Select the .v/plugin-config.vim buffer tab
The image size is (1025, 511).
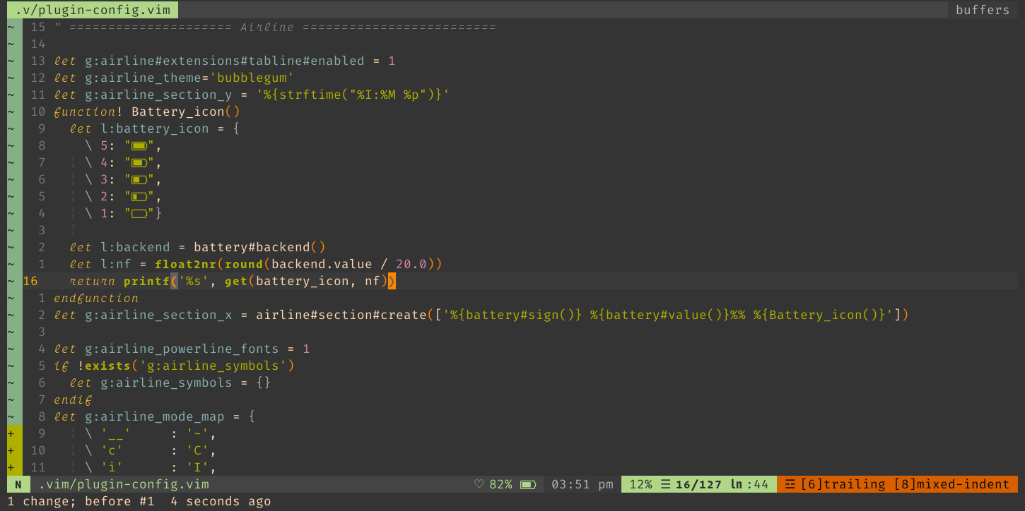[93, 10]
